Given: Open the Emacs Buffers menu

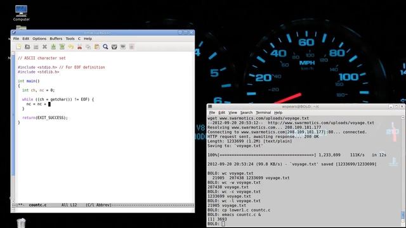Looking at the screenshot, I should pyautogui.click(x=56, y=39).
